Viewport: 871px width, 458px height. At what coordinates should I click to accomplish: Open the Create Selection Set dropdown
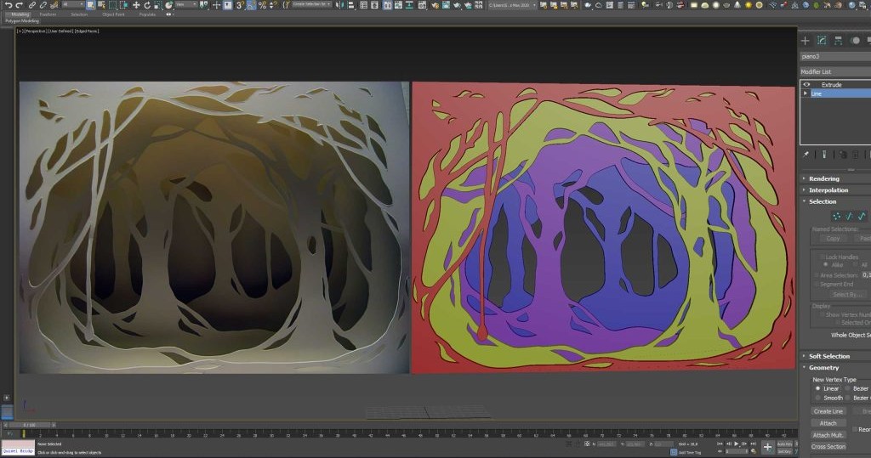click(x=311, y=5)
